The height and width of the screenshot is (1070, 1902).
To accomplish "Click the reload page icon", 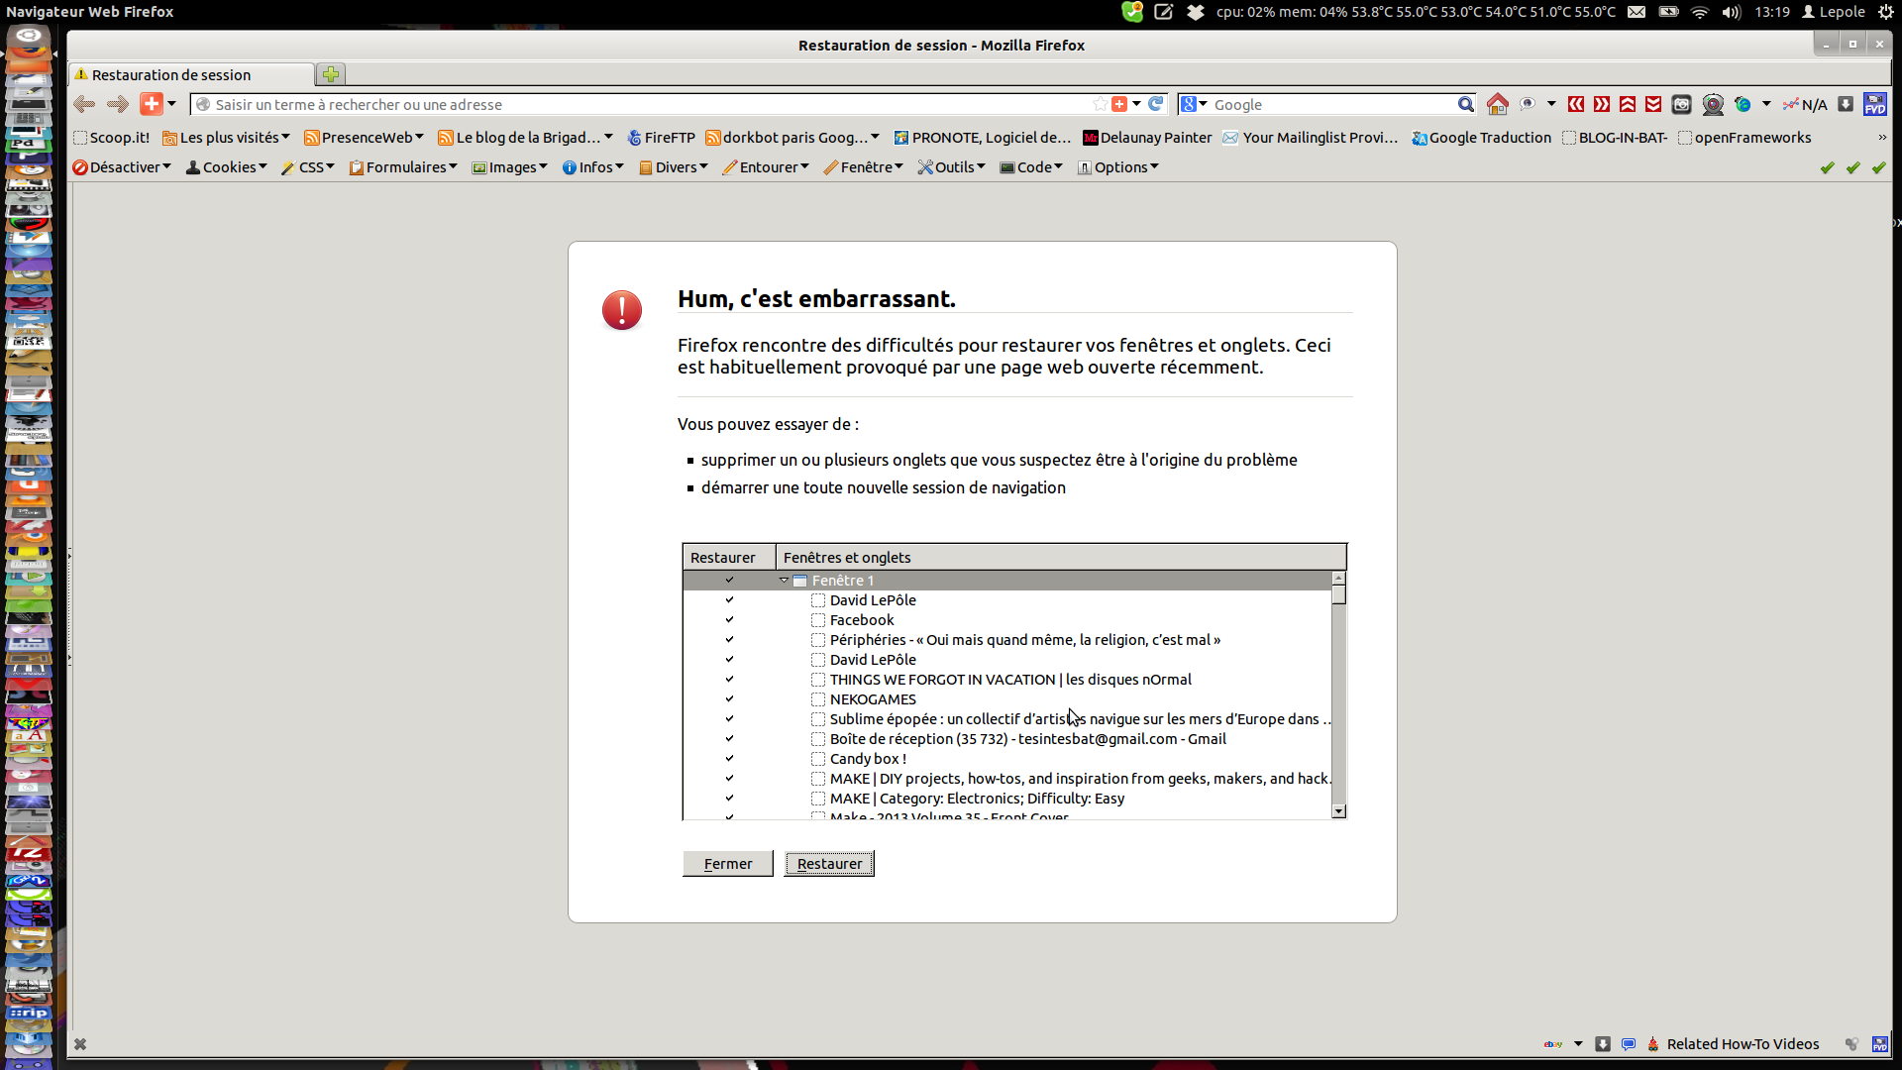I will coord(1155,104).
